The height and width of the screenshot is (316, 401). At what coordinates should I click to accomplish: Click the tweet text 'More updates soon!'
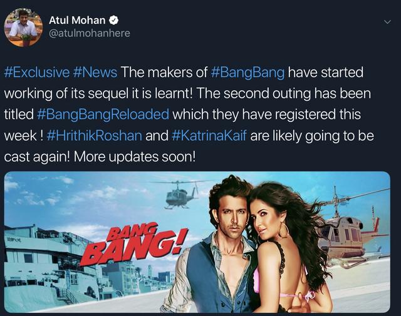pyautogui.click(x=135, y=157)
